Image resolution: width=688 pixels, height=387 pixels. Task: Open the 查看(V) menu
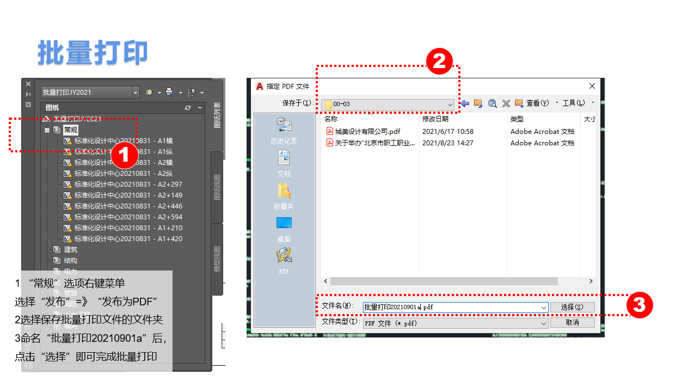point(537,103)
